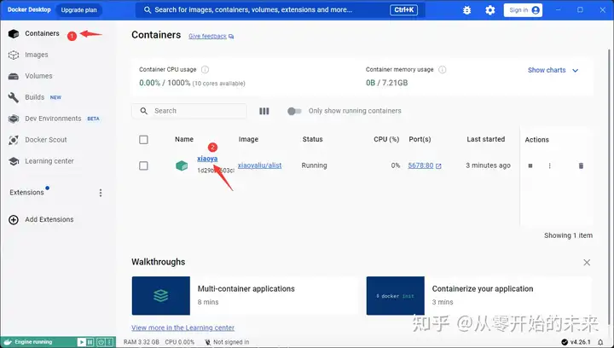The image size is (614, 348).
Task: Open xiaoya row more-actions menu
Action: (x=549, y=165)
